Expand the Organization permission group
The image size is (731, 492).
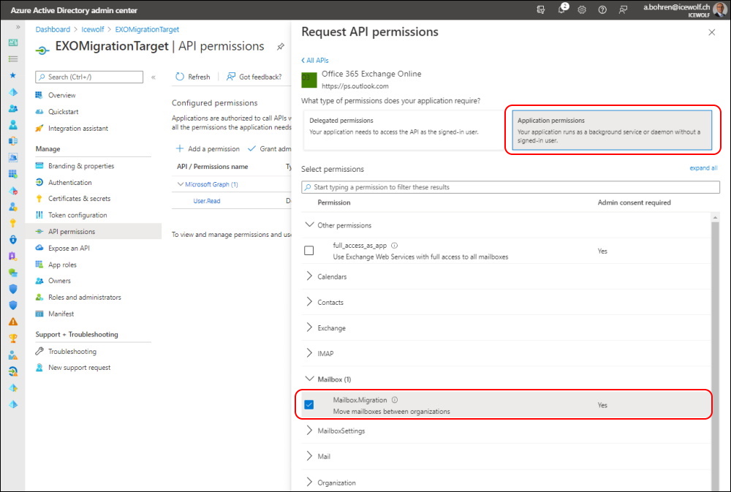tap(309, 482)
